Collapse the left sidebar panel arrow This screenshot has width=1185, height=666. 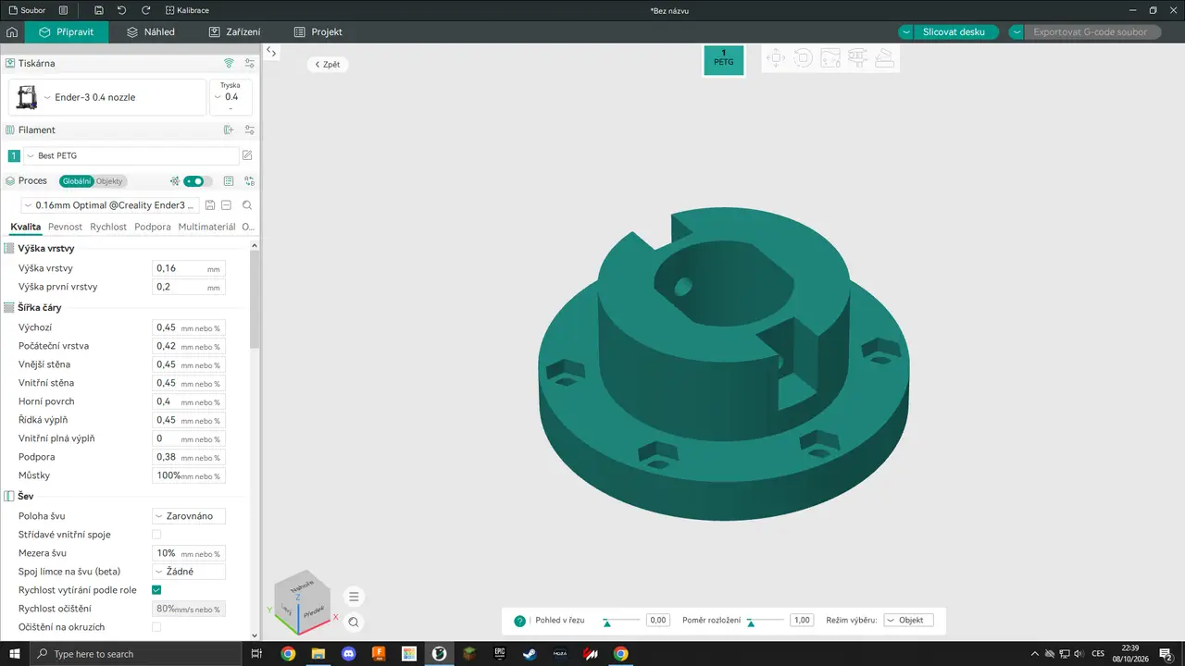pyautogui.click(x=270, y=52)
